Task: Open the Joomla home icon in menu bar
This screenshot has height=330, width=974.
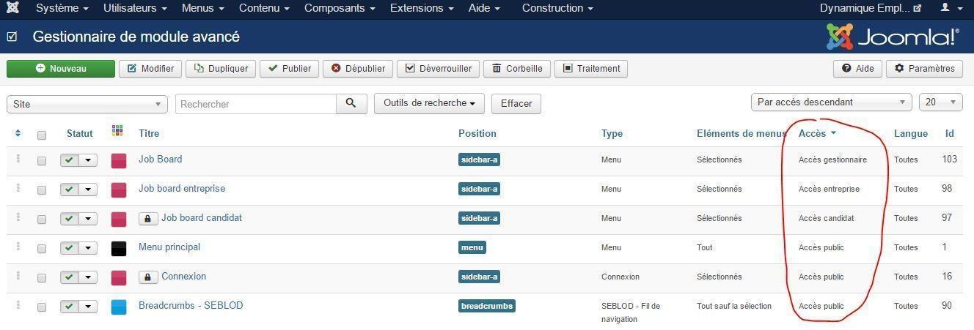Action: [12, 8]
